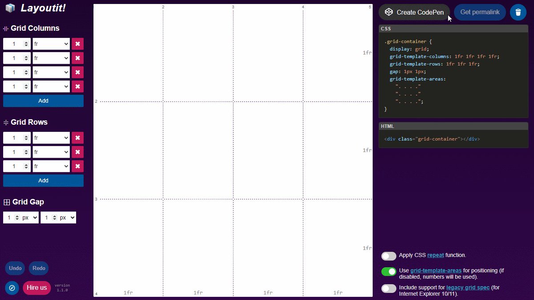Click fourth column size value field
Image resolution: width=534 pixels, height=300 pixels.
click(x=17, y=86)
